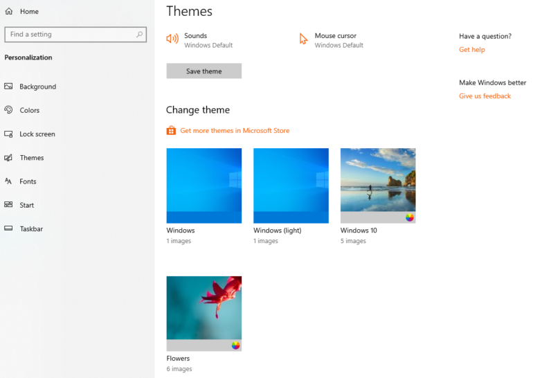Click the Save theme button

[x=204, y=71]
